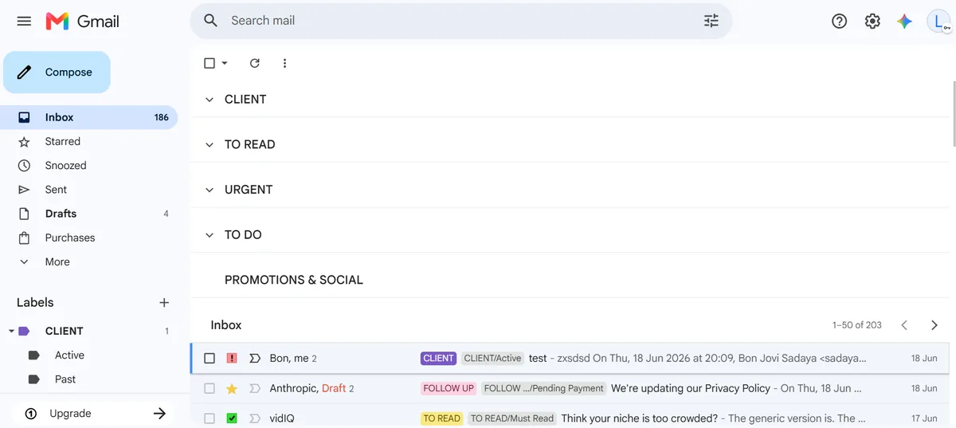
Task: Click the yellow TO READ label chip
Action: (x=441, y=418)
